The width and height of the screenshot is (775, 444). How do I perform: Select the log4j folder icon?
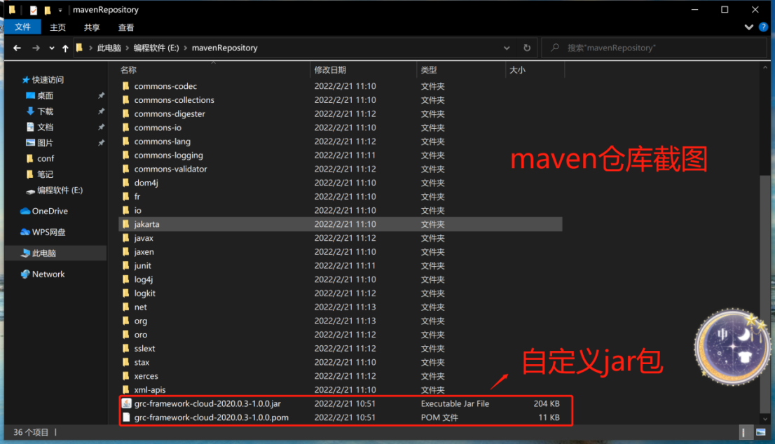126,279
